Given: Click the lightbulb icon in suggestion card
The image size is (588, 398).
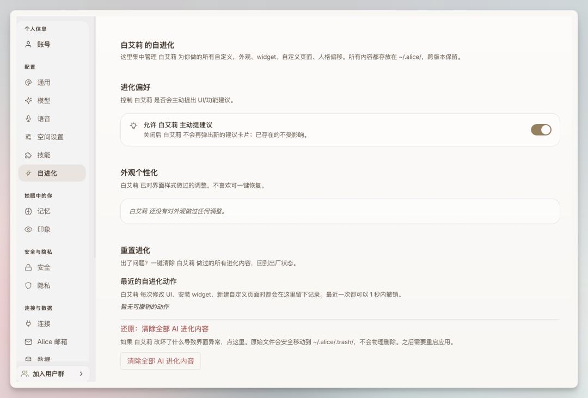Looking at the screenshot, I should 133,126.
